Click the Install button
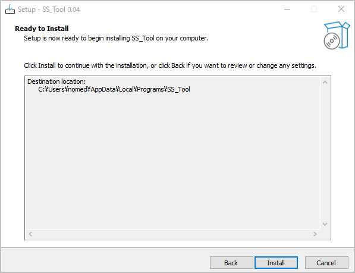 pyautogui.click(x=276, y=262)
